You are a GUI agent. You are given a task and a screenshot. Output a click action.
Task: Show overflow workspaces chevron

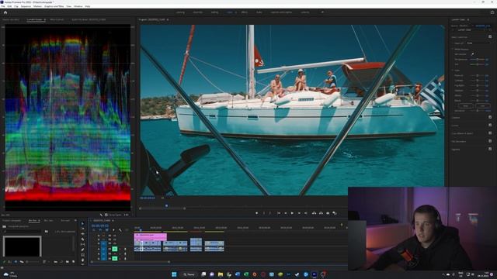[x=322, y=12]
